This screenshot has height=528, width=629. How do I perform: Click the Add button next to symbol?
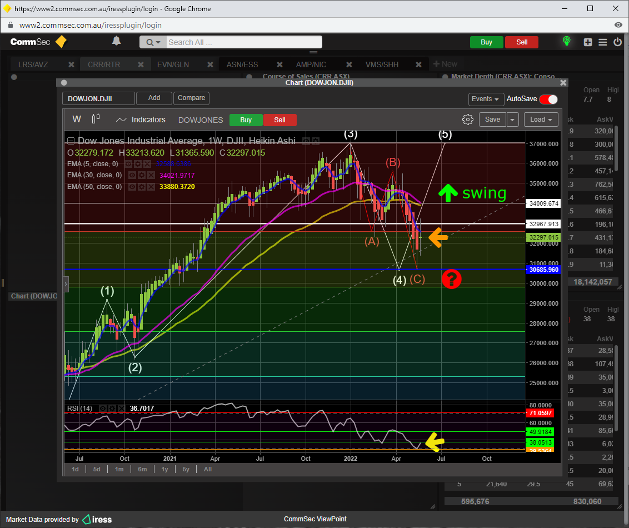[154, 98]
